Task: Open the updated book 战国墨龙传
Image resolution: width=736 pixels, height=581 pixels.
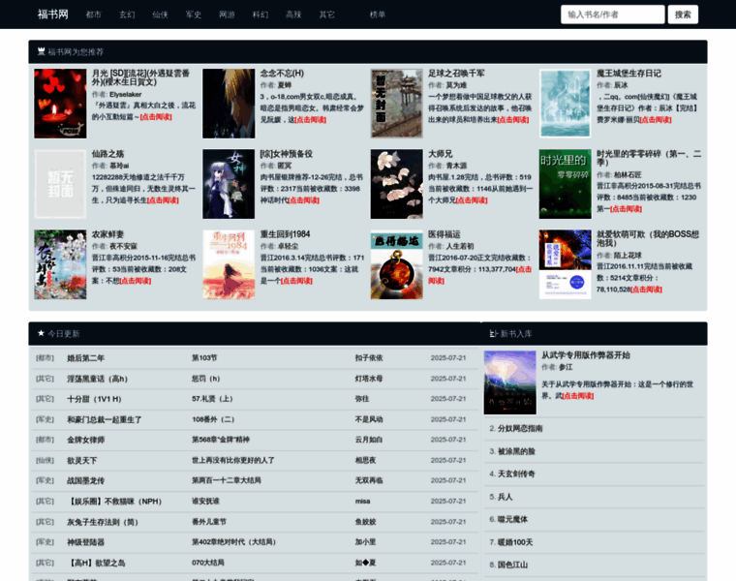Action: (86, 480)
